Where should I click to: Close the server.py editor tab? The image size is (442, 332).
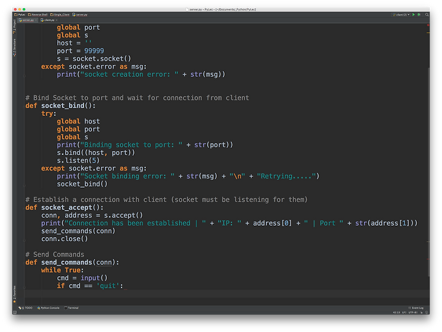36,20
